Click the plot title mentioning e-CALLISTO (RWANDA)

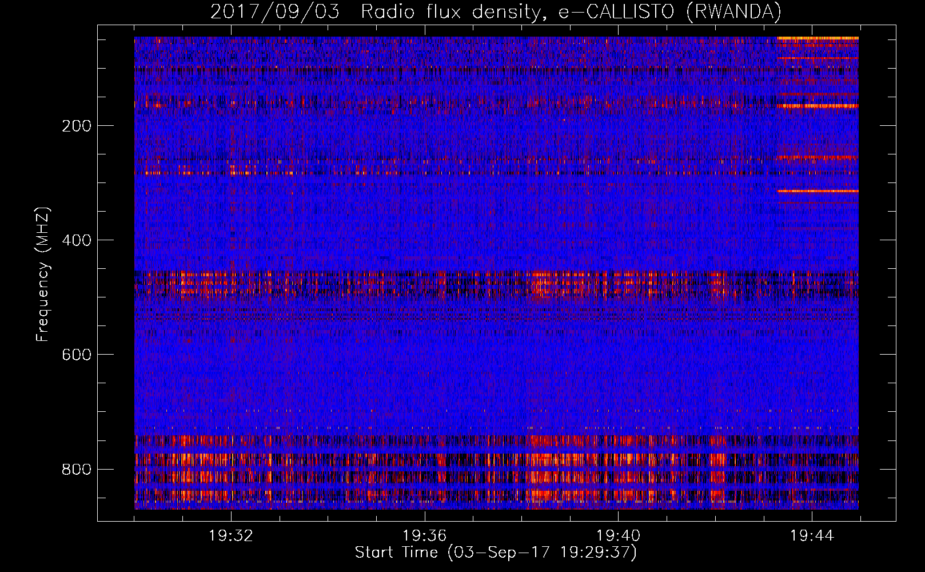(x=496, y=11)
